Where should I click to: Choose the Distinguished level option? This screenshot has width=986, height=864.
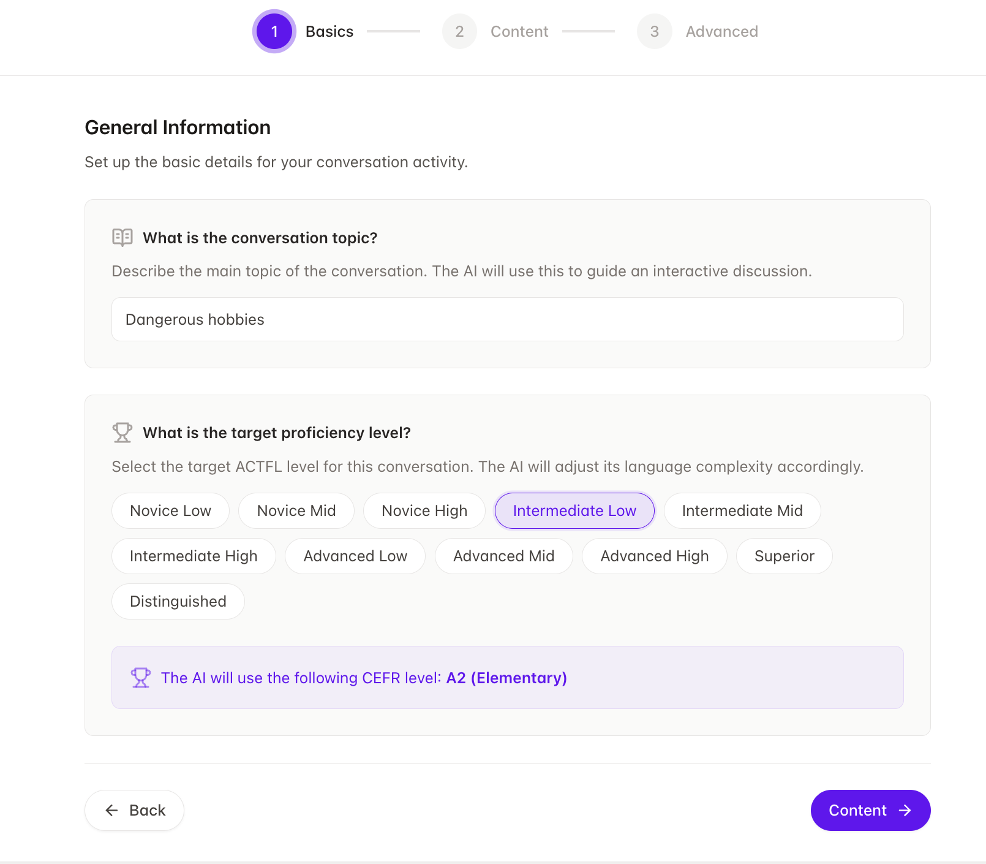pos(178,601)
